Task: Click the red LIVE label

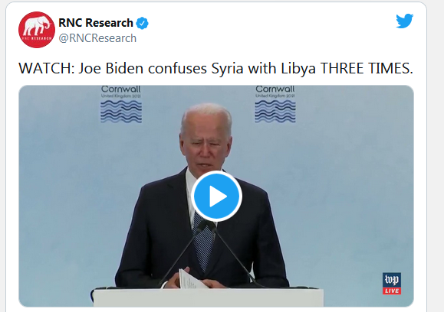Action: click(x=392, y=291)
